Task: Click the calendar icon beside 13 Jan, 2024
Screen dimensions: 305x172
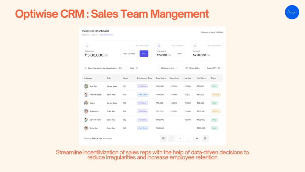Action: 186,68
